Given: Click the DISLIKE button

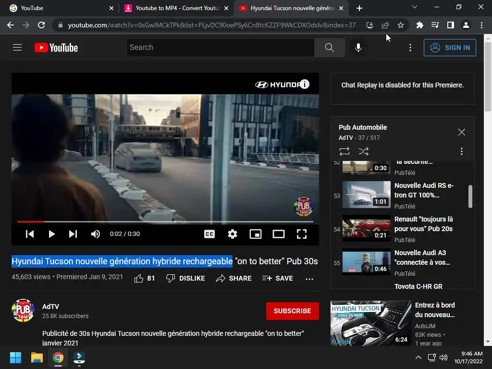Looking at the screenshot, I should coord(185,278).
